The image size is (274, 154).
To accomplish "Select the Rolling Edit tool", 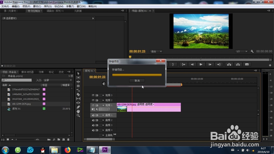I will coord(78,86).
